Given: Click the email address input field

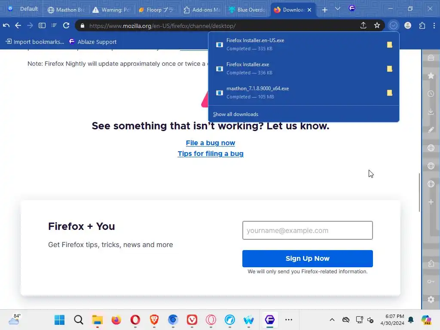Looking at the screenshot, I should point(307,230).
